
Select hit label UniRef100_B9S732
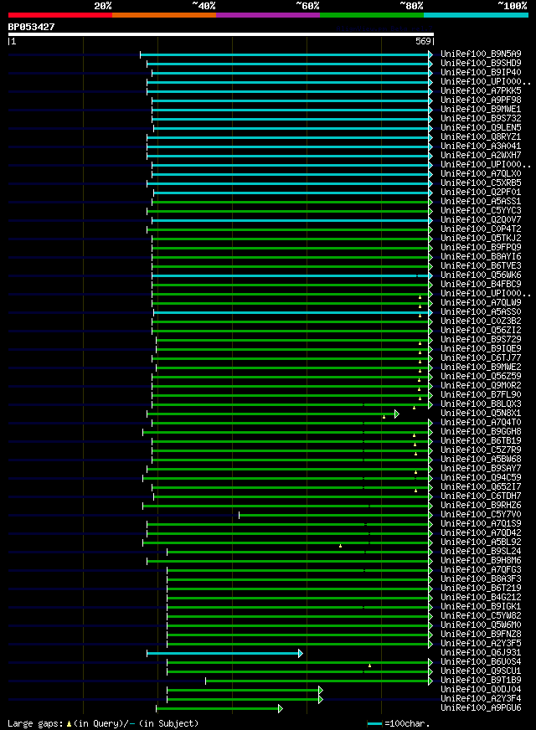[481, 118]
